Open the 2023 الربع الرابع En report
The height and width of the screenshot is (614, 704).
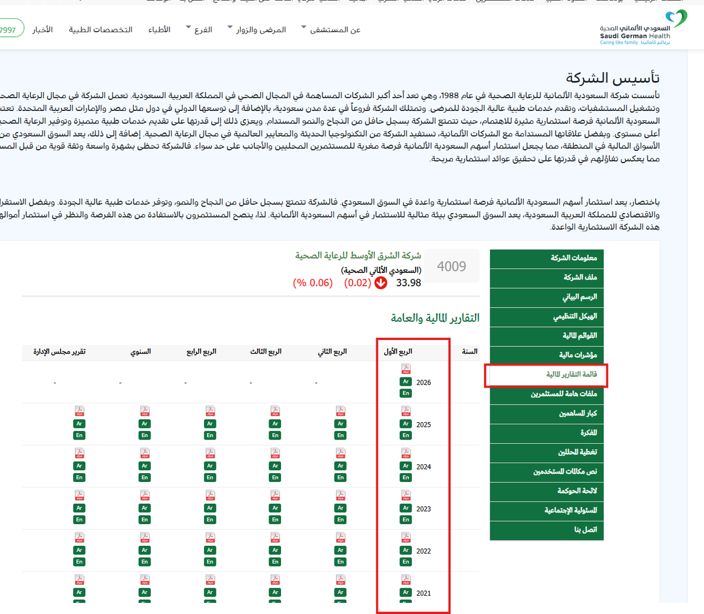point(210,520)
